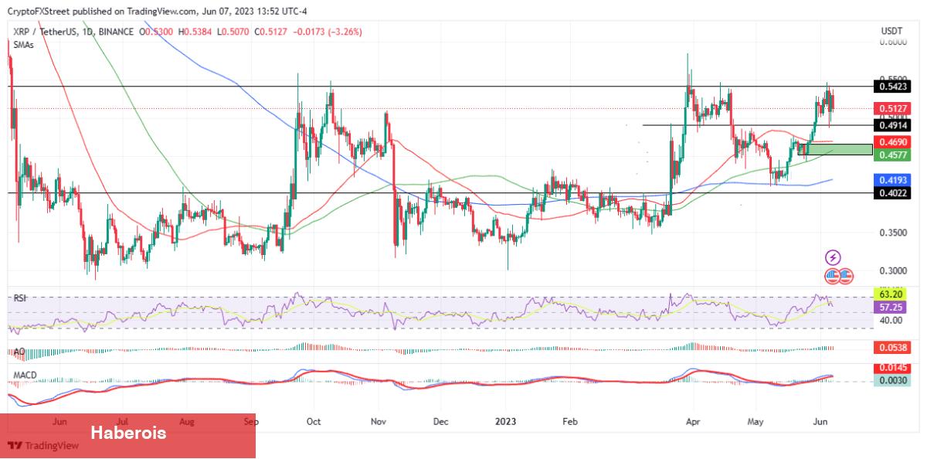
Task: Click the Sep label on time axis
Action: click(250, 422)
